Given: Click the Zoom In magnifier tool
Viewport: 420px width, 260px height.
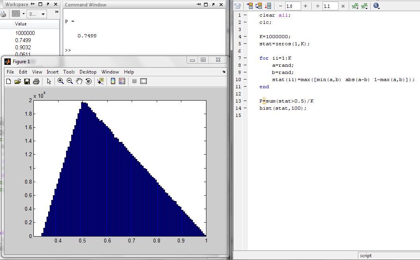Looking at the screenshot, I should 60,81.
